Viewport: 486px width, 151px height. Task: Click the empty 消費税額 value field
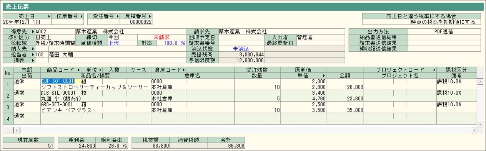[x=188, y=146]
